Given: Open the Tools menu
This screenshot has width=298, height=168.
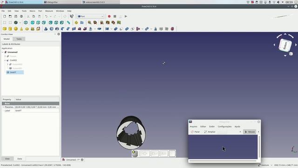Looking at the screenshot, I should coord(24,11).
